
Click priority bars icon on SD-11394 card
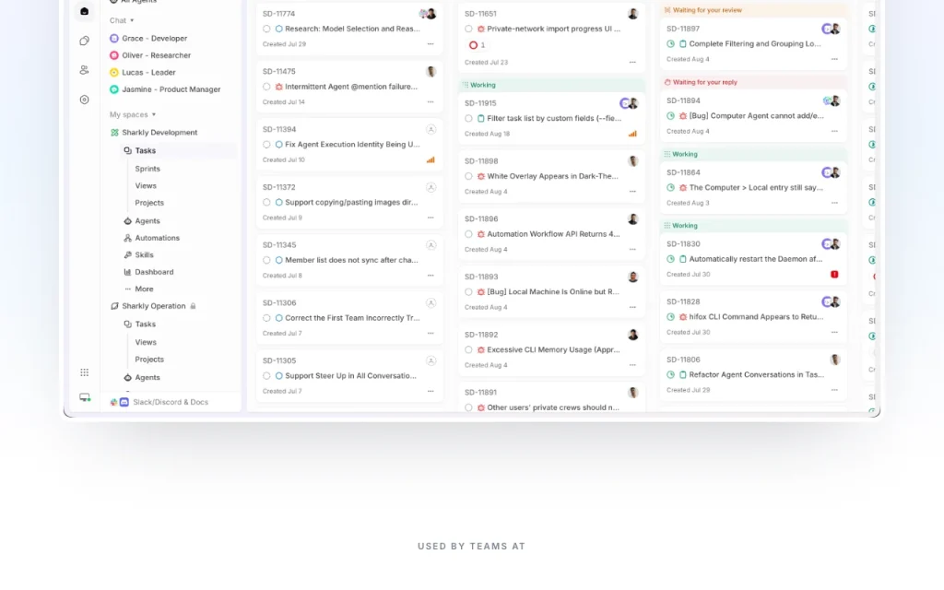click(431, 159)
